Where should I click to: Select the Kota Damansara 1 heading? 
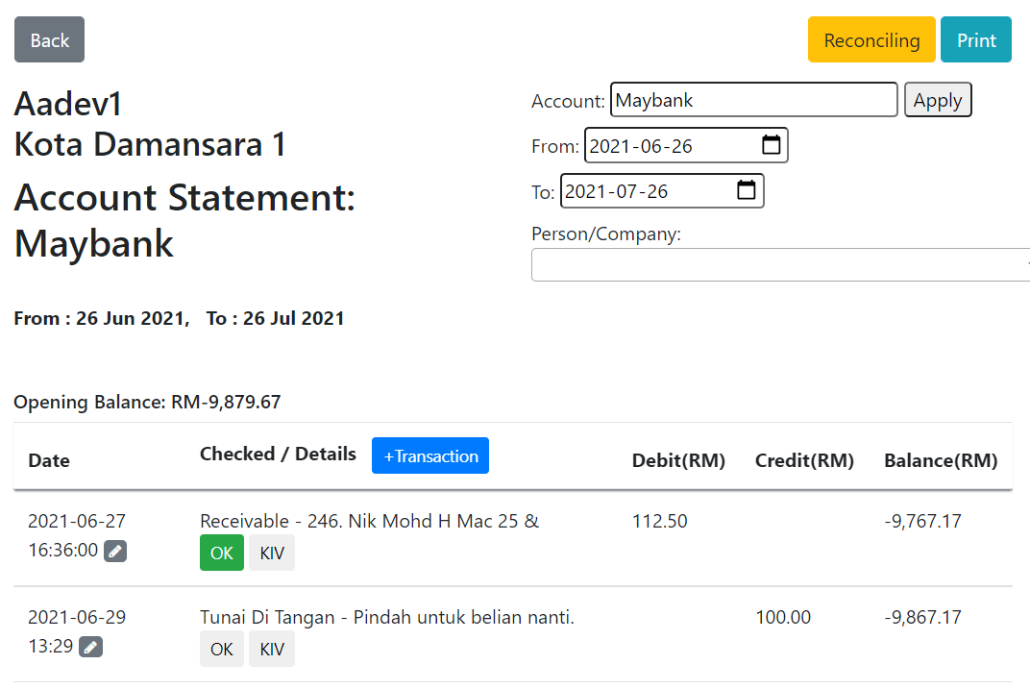point(151,144)
